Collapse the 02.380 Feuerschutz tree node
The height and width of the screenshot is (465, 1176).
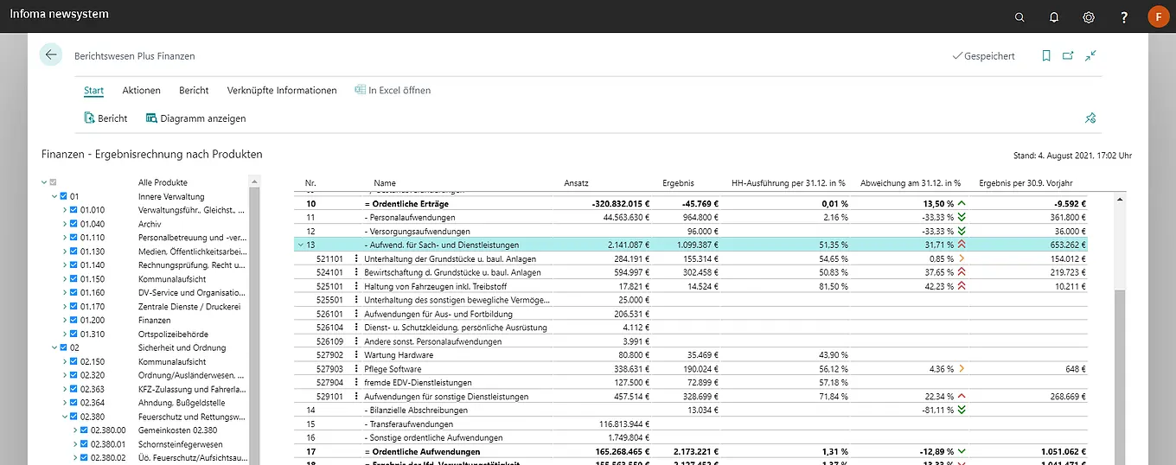[x=64, y=416]
